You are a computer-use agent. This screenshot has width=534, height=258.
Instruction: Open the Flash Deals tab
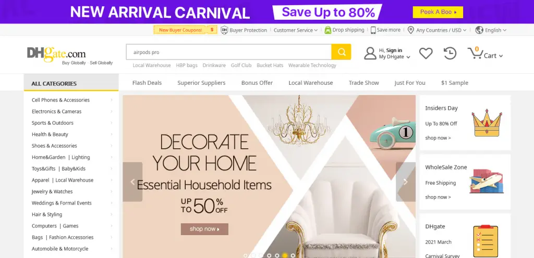point(147,83)
